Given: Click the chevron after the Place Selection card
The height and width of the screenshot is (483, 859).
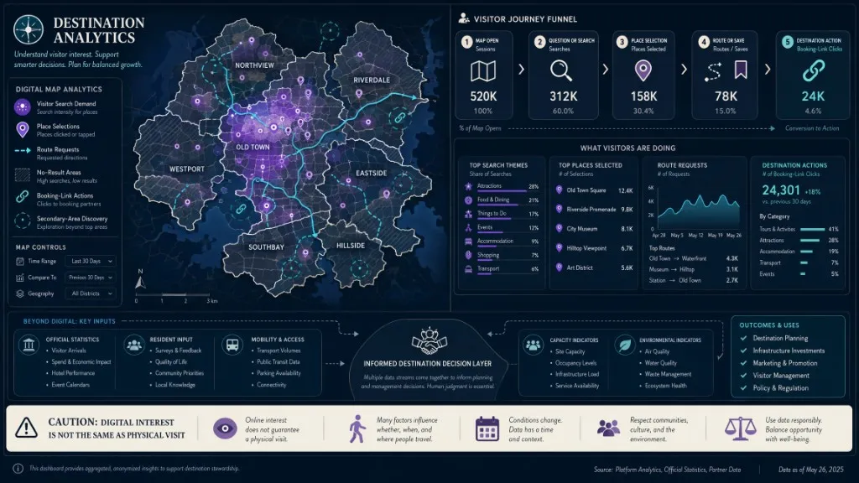Looking at the screenshot, I should (684, 70).
